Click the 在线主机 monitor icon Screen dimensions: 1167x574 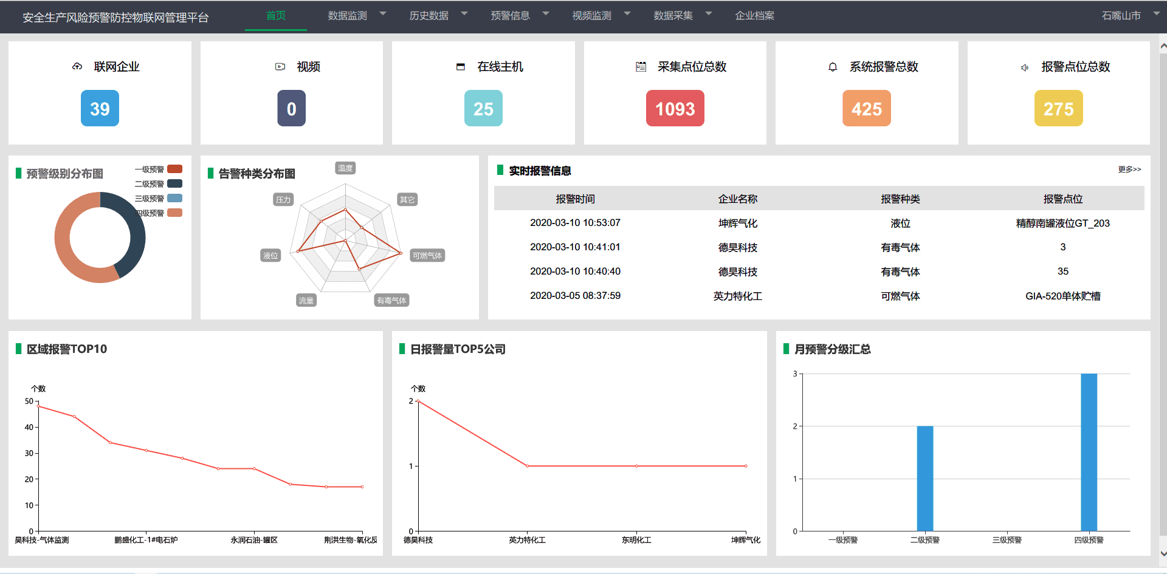460,67
